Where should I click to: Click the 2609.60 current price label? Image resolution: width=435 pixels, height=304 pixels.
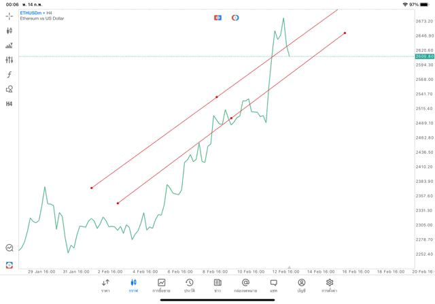click(x=424, y=56)
